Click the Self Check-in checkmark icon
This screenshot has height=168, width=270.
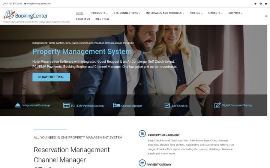click(167, 105)
